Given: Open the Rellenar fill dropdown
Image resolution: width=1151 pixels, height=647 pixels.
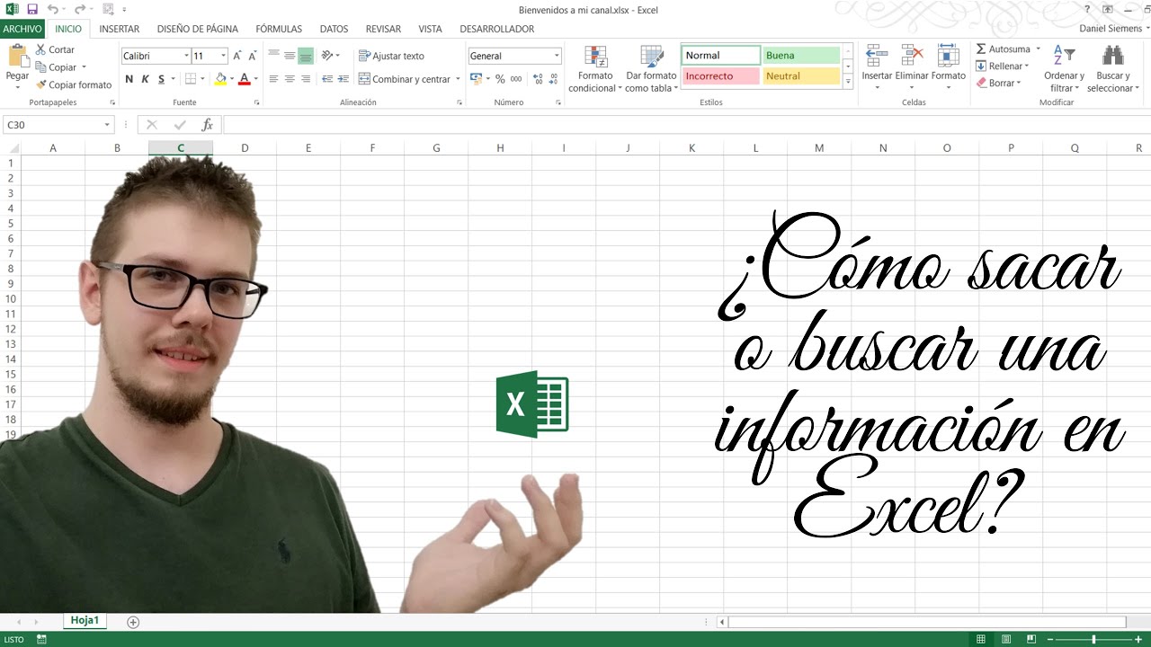Looking at the screenshot, I should (1002, 66).
